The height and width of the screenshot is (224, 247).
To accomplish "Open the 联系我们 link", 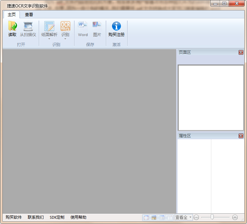I will pyautogui.click(x=36, y=217).
